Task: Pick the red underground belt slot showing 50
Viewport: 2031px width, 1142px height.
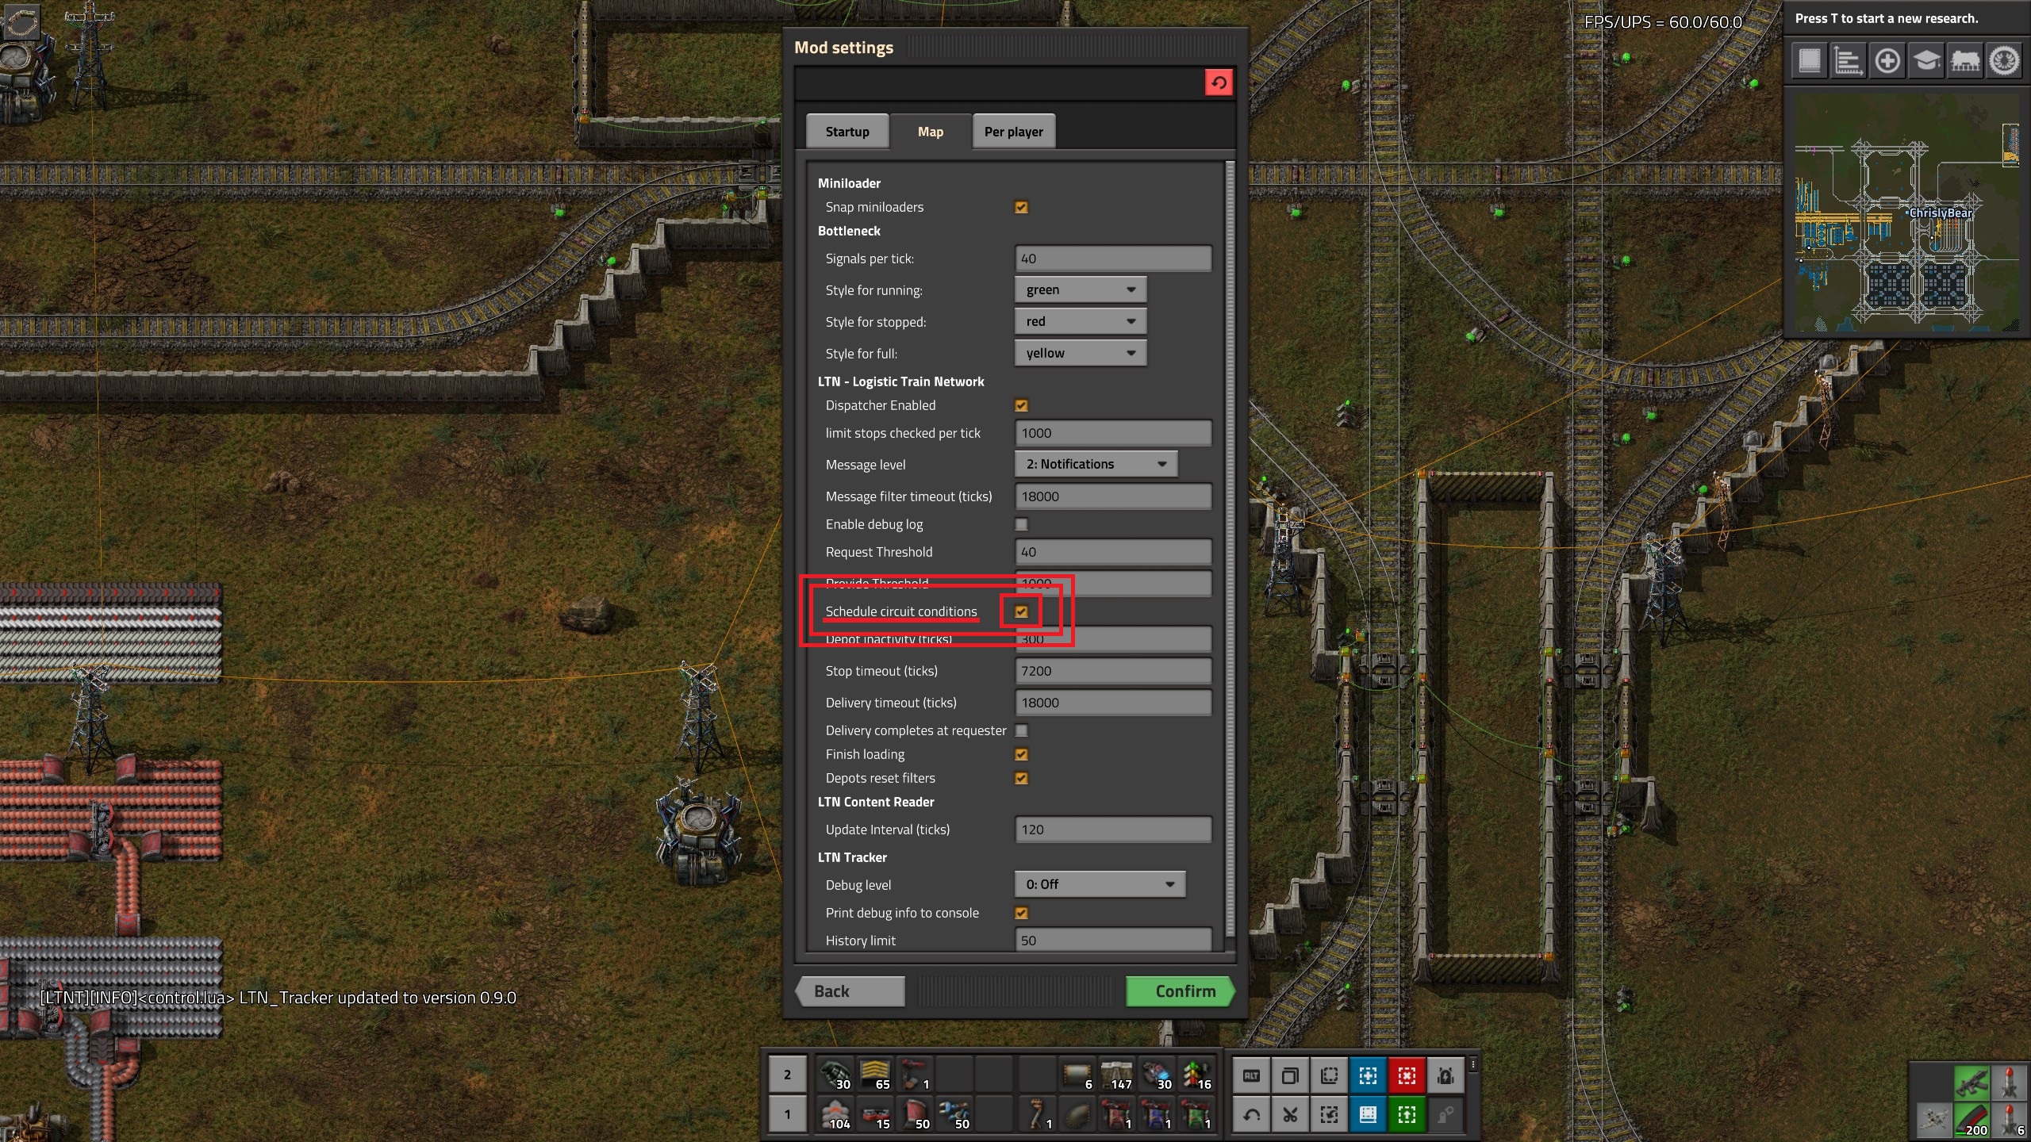Action: point(914,1114)
